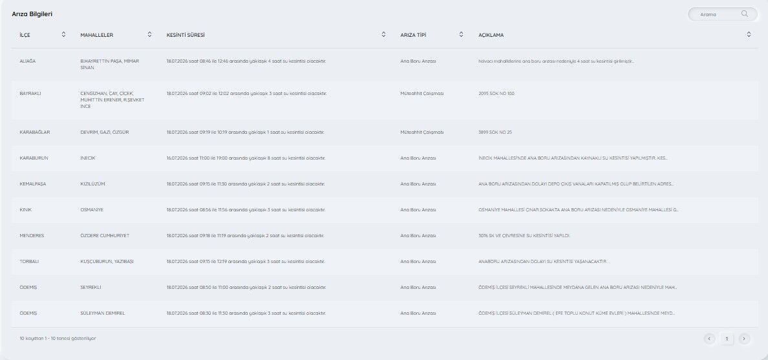Image resolution: width=768 pixels, height=360 pixels.
Task: Click the İNECİK neighborhood cell
Action: (x=88, y=158)
